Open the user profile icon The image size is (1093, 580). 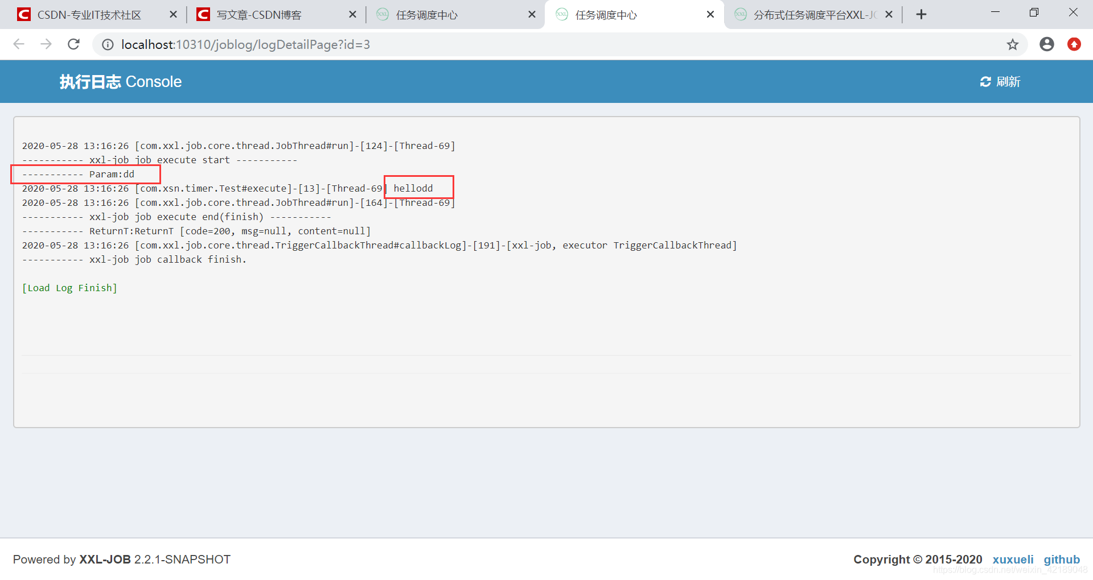point(1046,44)
